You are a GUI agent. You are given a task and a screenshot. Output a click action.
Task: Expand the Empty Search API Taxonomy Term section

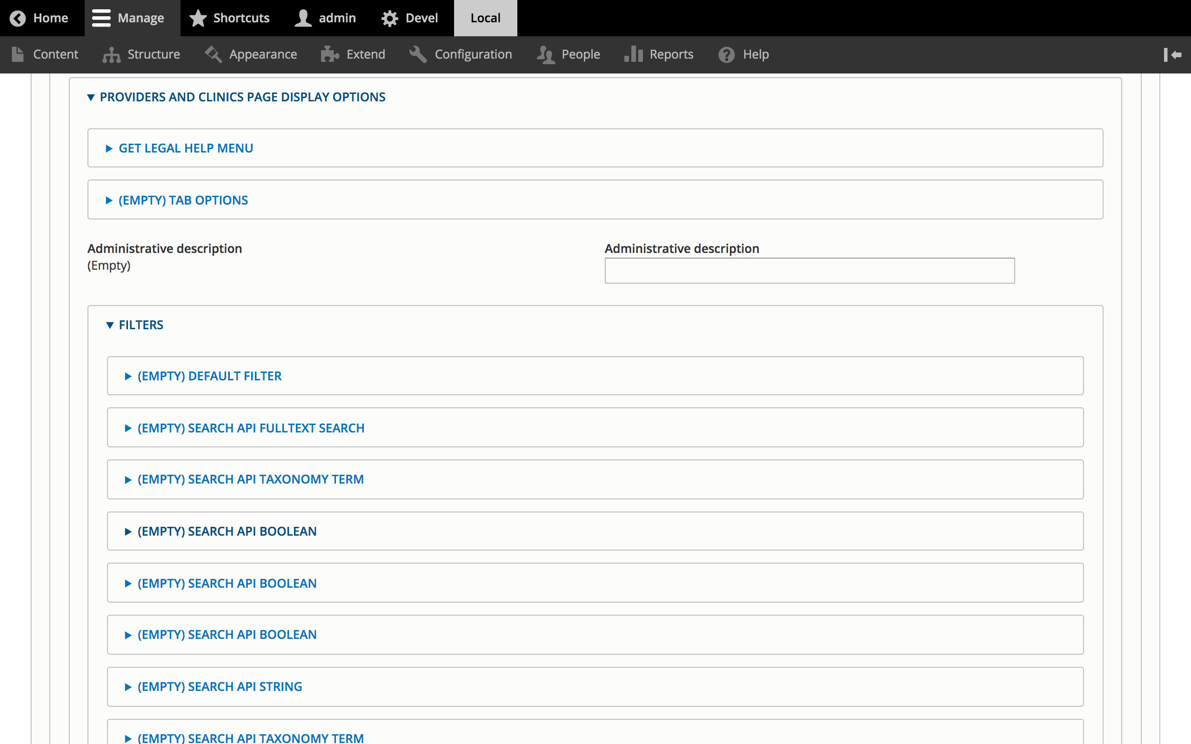tap(250, 479)
